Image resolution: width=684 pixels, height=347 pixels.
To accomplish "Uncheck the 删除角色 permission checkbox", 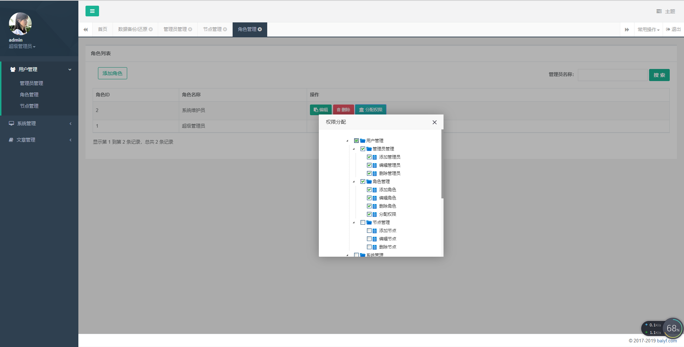I will pos(369,206).
